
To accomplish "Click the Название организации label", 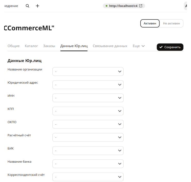I will click(x=25, y=69).
